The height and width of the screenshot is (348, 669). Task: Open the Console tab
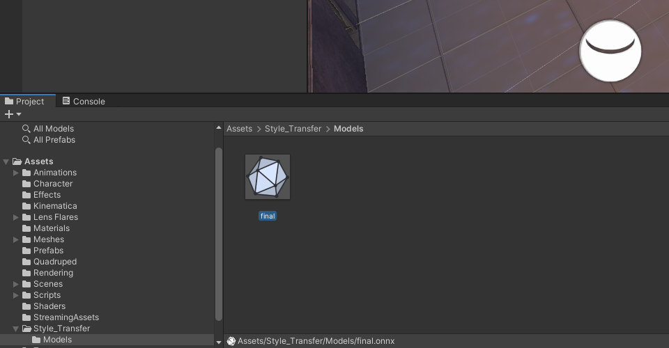[x=84, y=102]
